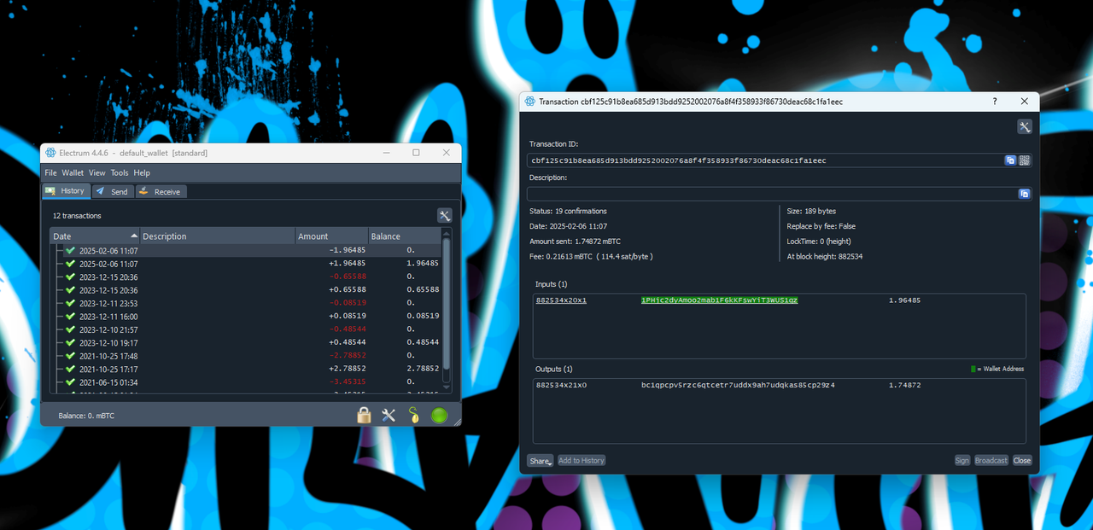The image size is (1093, 530).
Task: Click the output amount 1.74872
Action: [904, 386]
